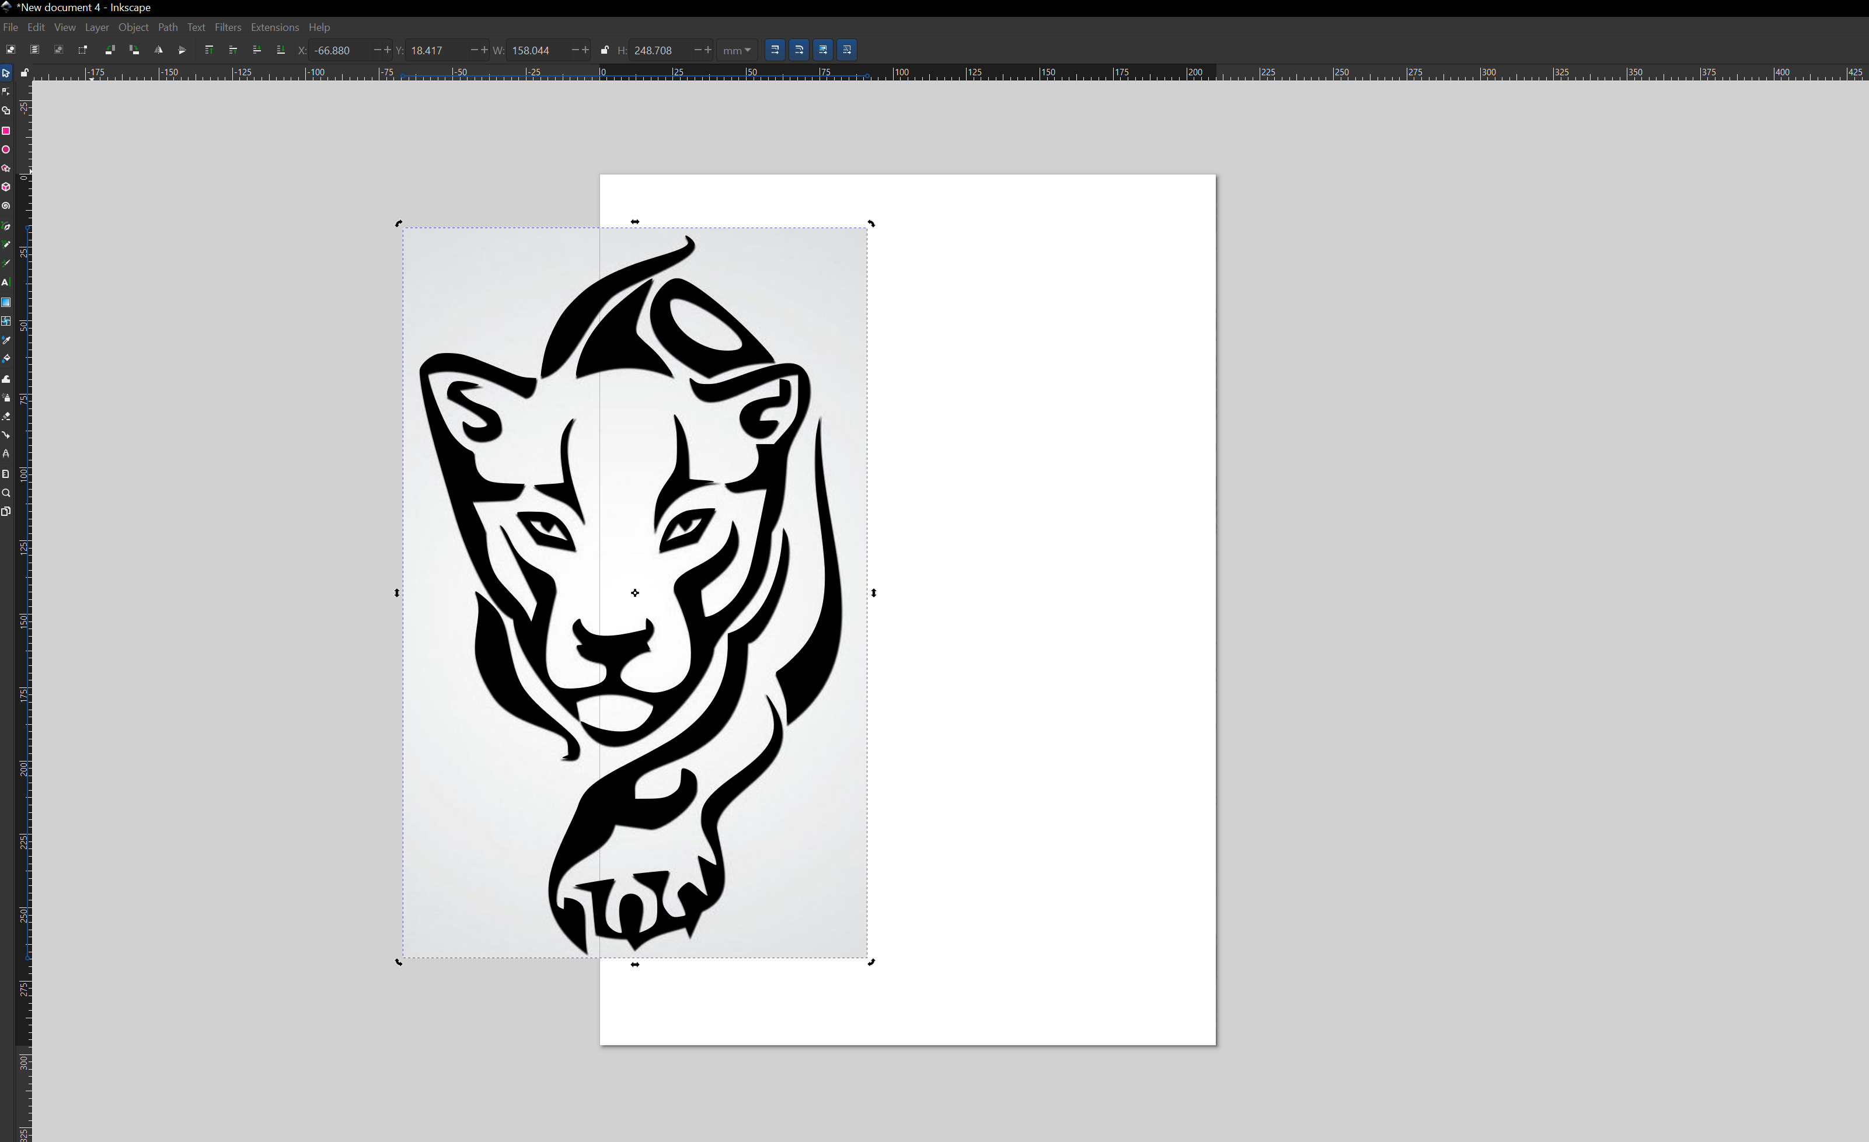The height and width of the screenshot is (1142, 1869).
Task: Toggle scale rounded corners option
Action: click(x=800, y=50)
